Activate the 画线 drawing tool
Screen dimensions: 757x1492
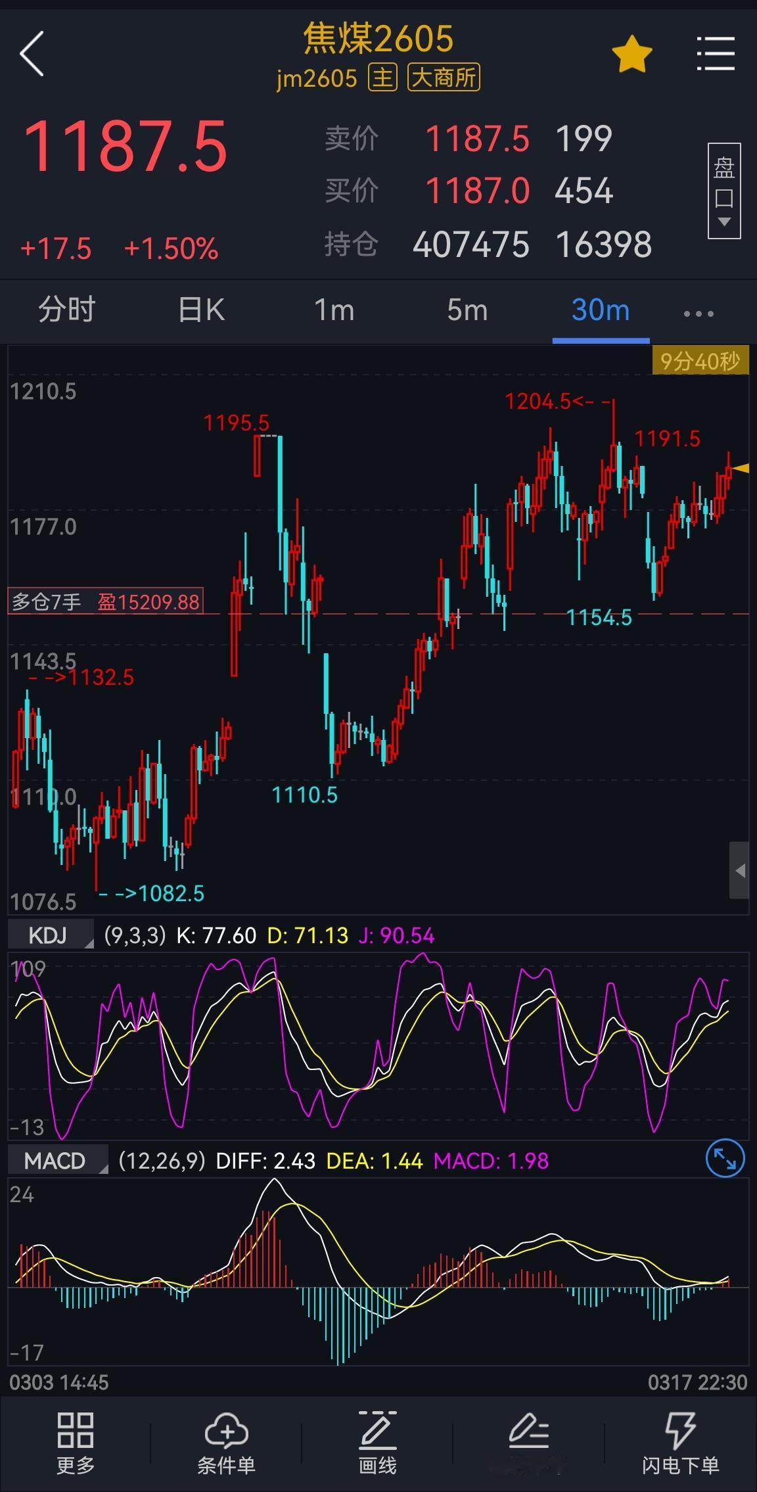coord(377,1444)
